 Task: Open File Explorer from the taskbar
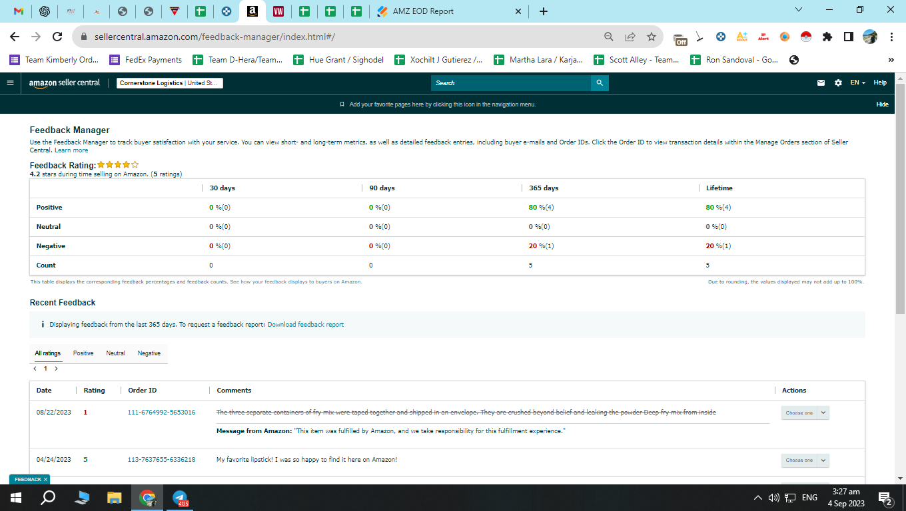(x=115, y=498)
